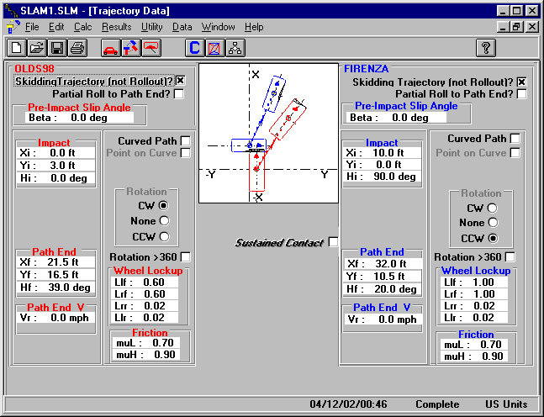Viewport: 544px width, 417px height.
Task: Click OLDS98 muH friction 0.90 field
Action: 146,355
